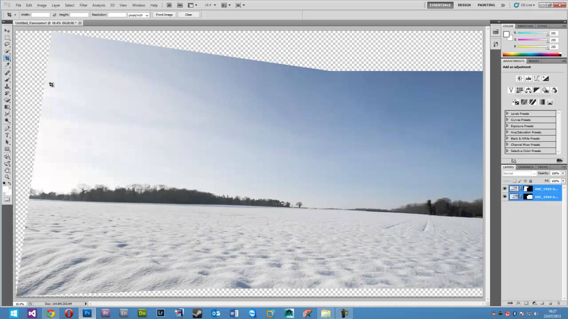Click the Clear button
This screenshot has width=568, height=319.
[x=189, y=15]
